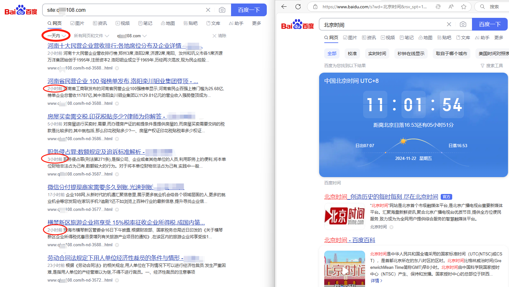This screenshot has height=287, width=509.
Task: Open camera search in right search box
Action: coord(463,24)
